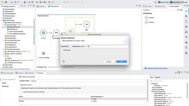The image size is (189, 106).
Task: Open palette settings gear menu
Action: click(181, 10)
